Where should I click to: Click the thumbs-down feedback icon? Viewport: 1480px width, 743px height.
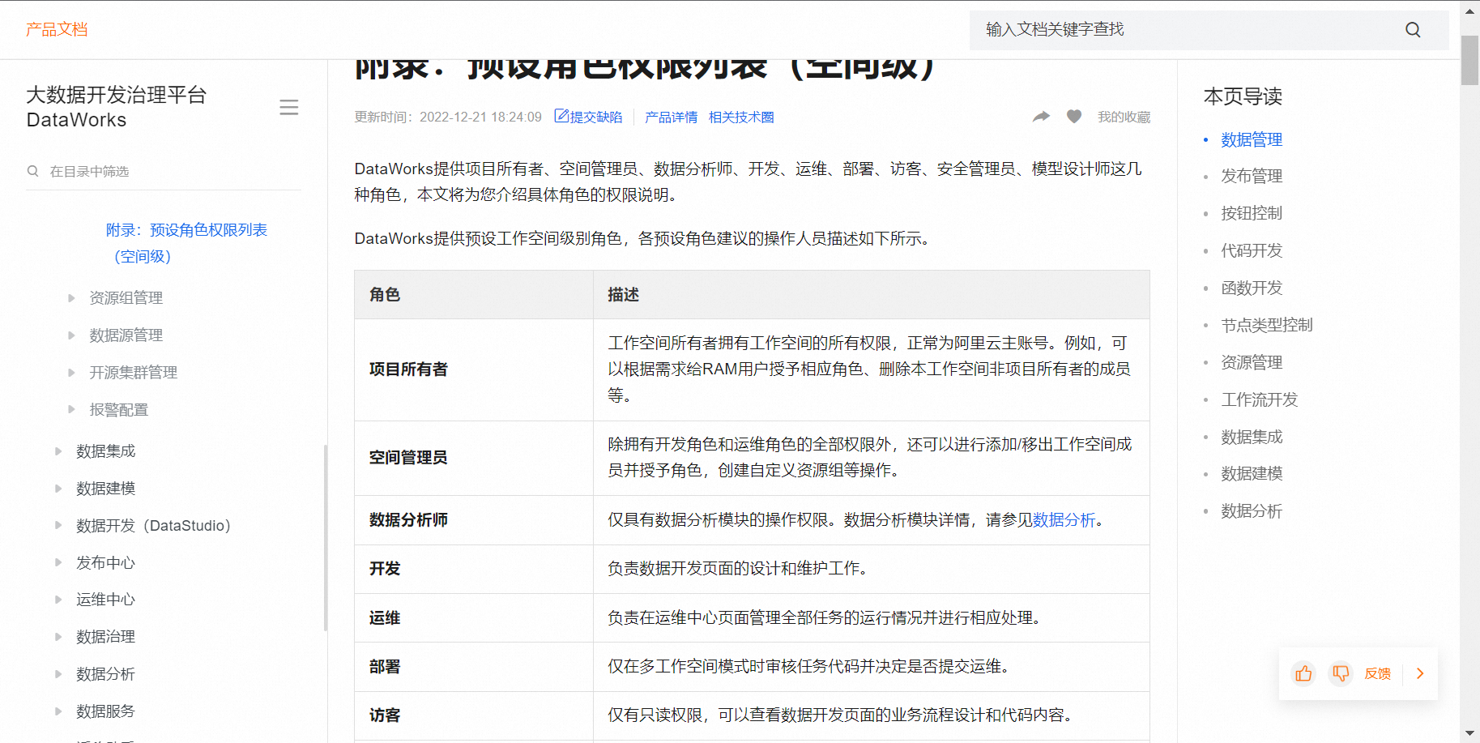pos(1341,673)
